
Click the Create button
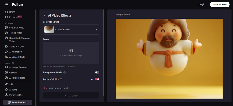pyautogui.click(x=71, y=96)
